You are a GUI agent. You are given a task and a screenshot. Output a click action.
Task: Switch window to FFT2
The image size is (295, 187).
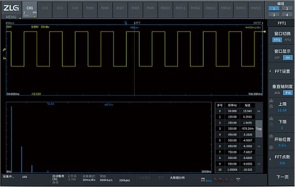(288, 40)
